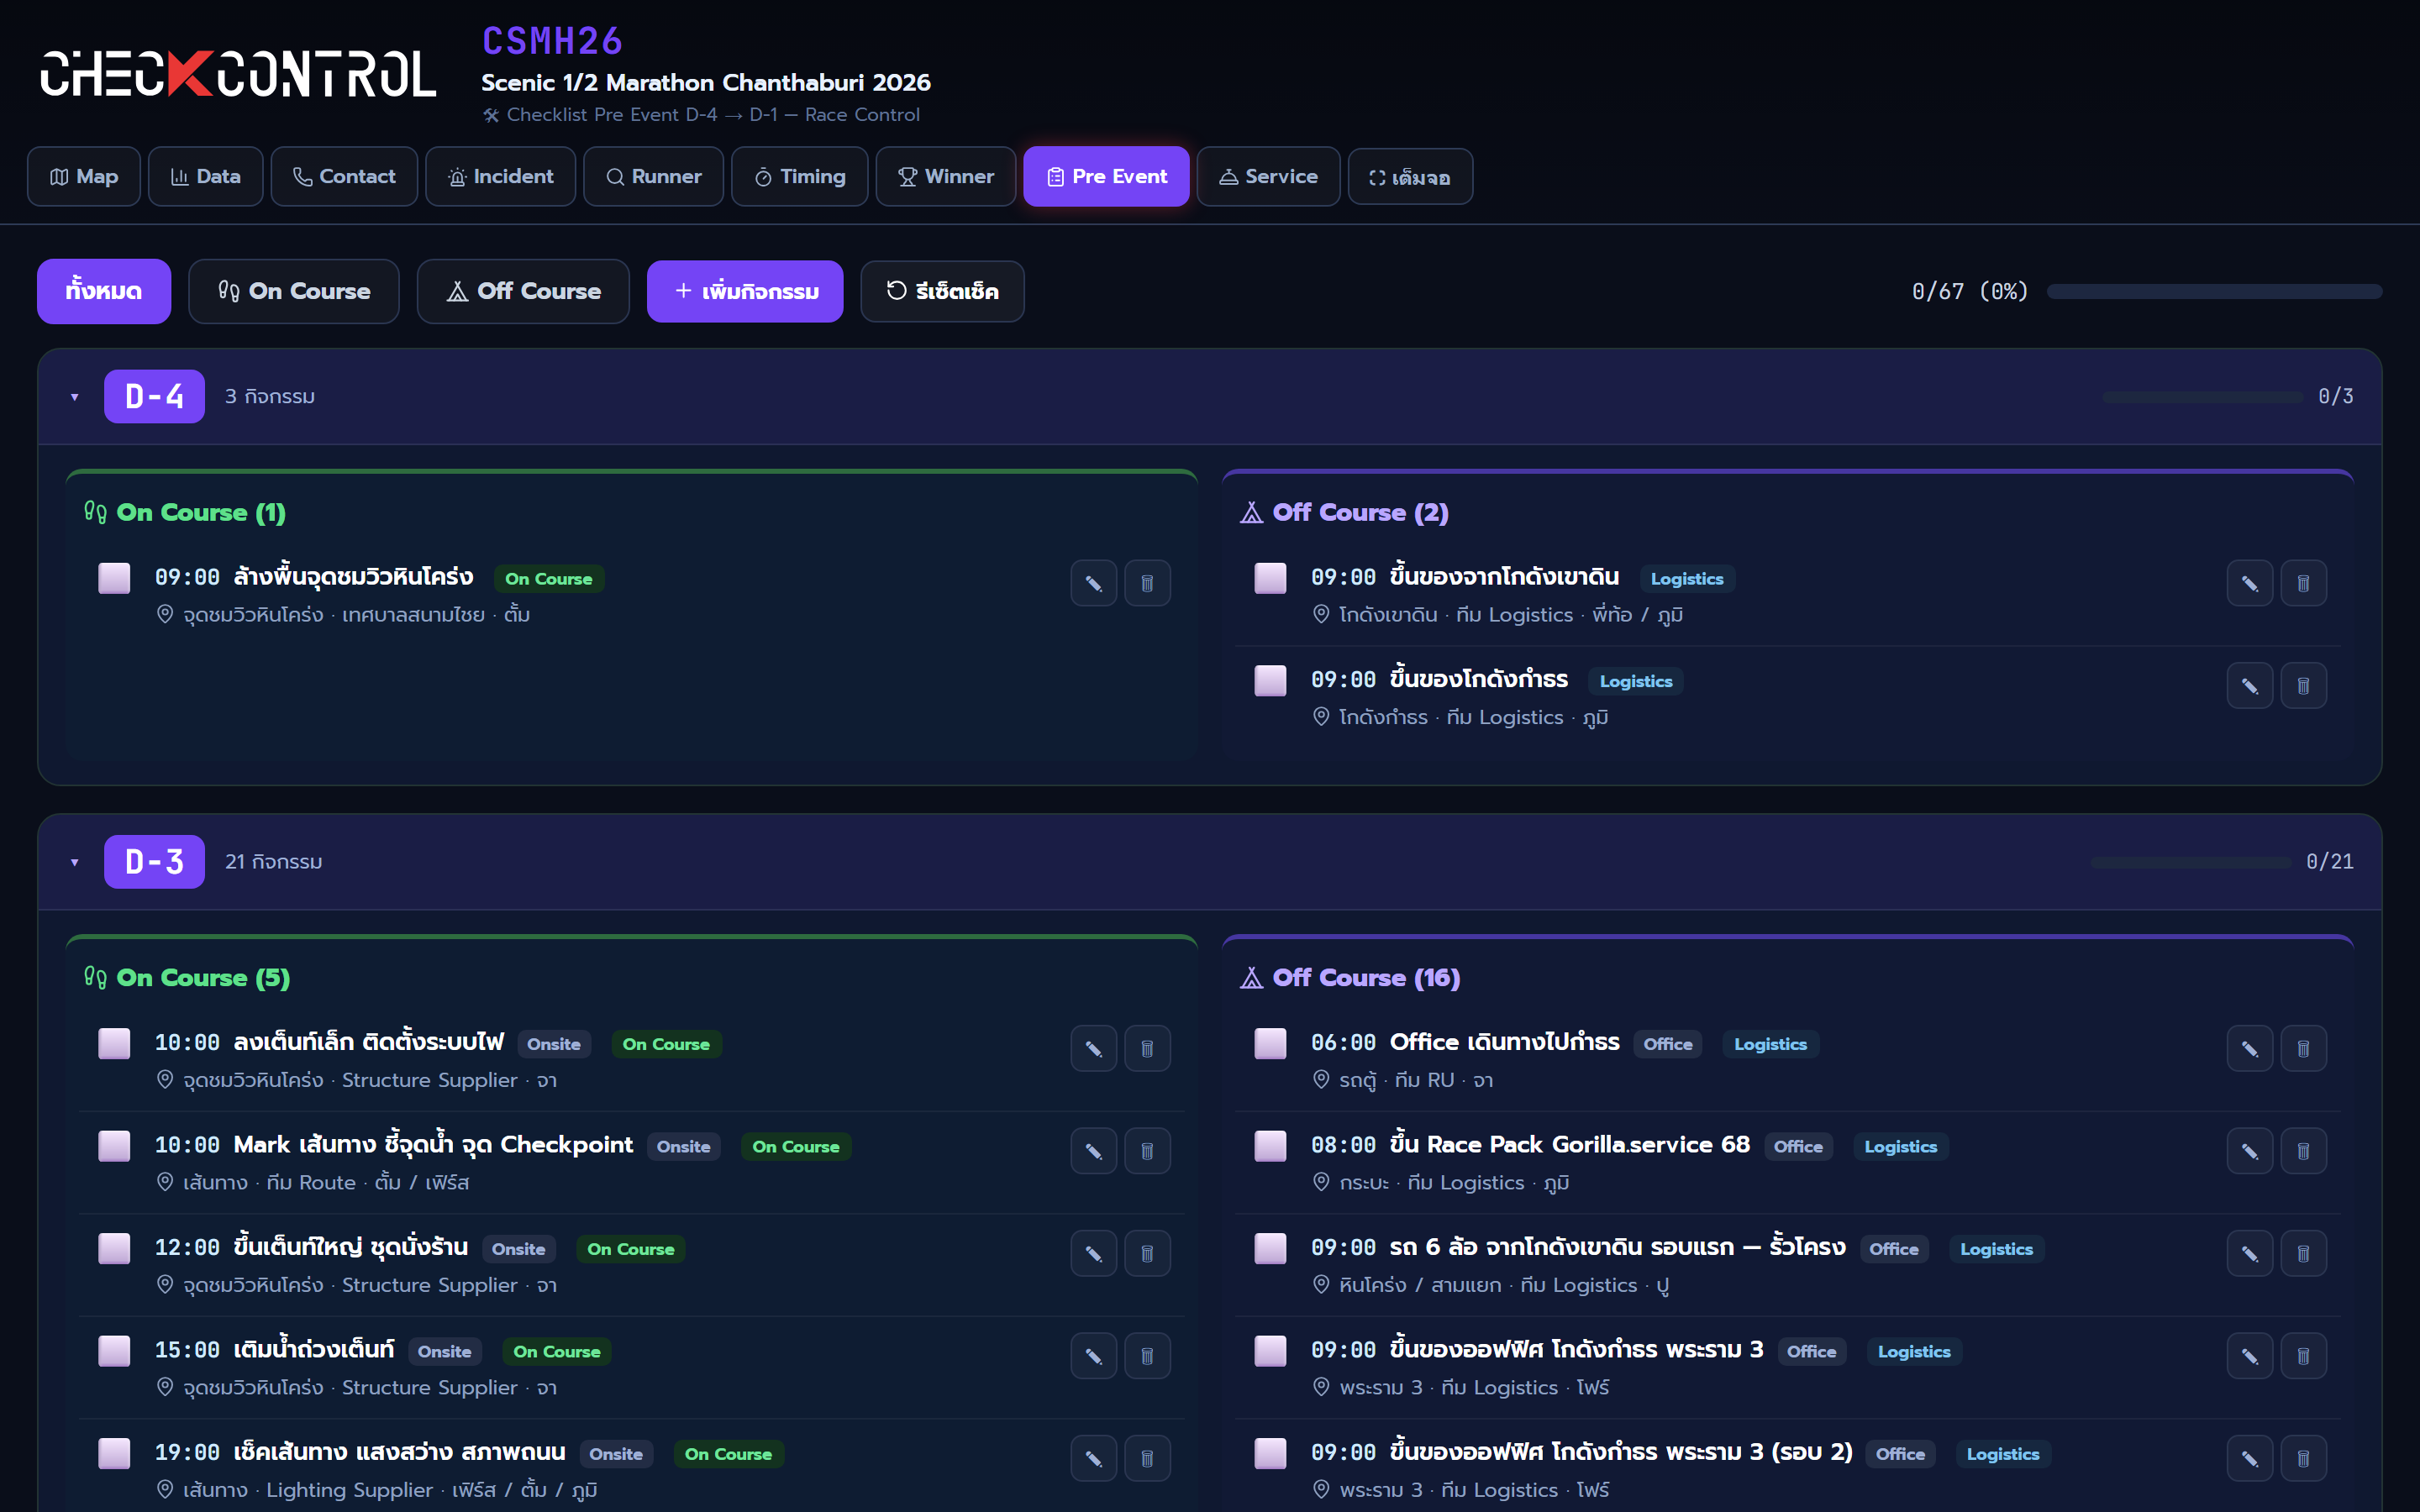Viewport: 2420px width, 1512px height.
Task: Tick the Mark เส้นทาง Checkpoint checkbox
Action: click(x=114, y=1146)
